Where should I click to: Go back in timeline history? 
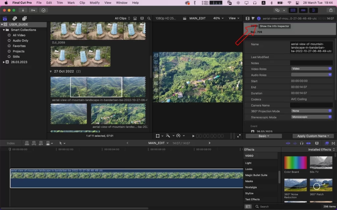(127, 143)
